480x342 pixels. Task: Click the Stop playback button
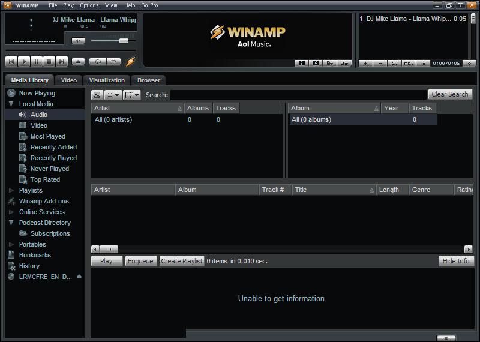tap(49, 61)
